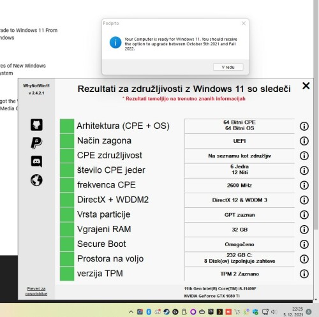Screen dimensions: 319x317
Task: Close the WhyNotWin11 results window
Action: click(306, 86)
